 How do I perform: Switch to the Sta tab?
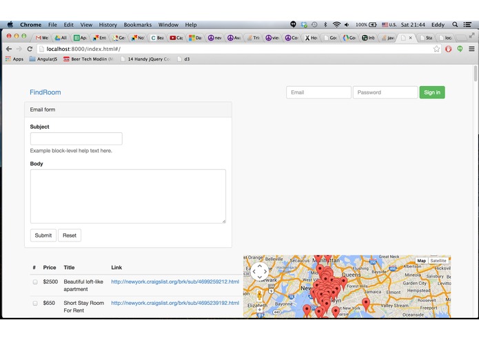[x=427, y=37]
